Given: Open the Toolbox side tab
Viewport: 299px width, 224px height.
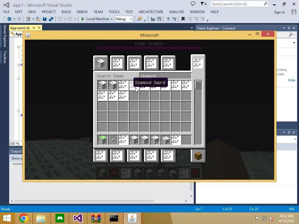Looking at the screenshot, I should [5, 57].
